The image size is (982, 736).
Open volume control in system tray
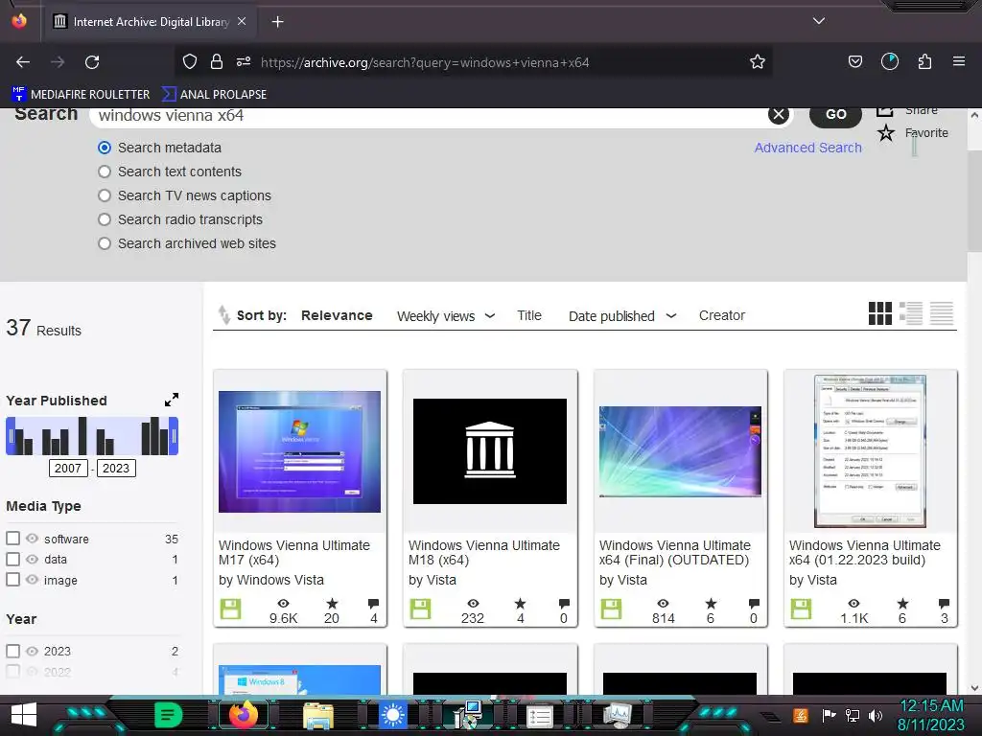tap(876, 715)
